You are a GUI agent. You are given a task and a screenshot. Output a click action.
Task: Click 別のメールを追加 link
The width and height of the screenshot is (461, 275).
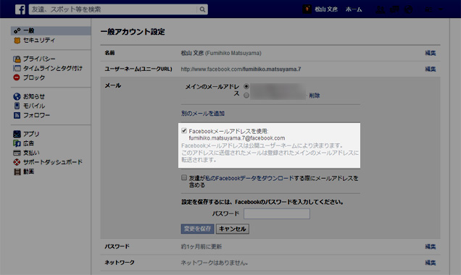point(203,114)
